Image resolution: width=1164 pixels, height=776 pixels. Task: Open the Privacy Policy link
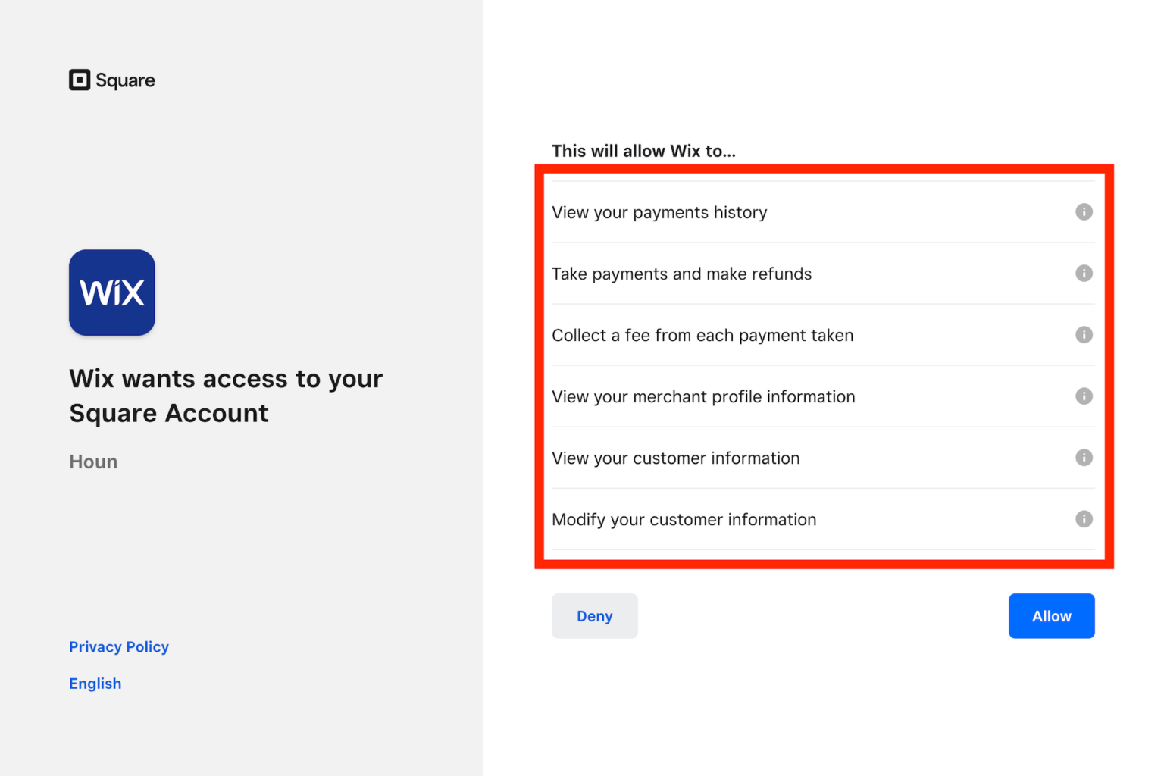[119, 647]
